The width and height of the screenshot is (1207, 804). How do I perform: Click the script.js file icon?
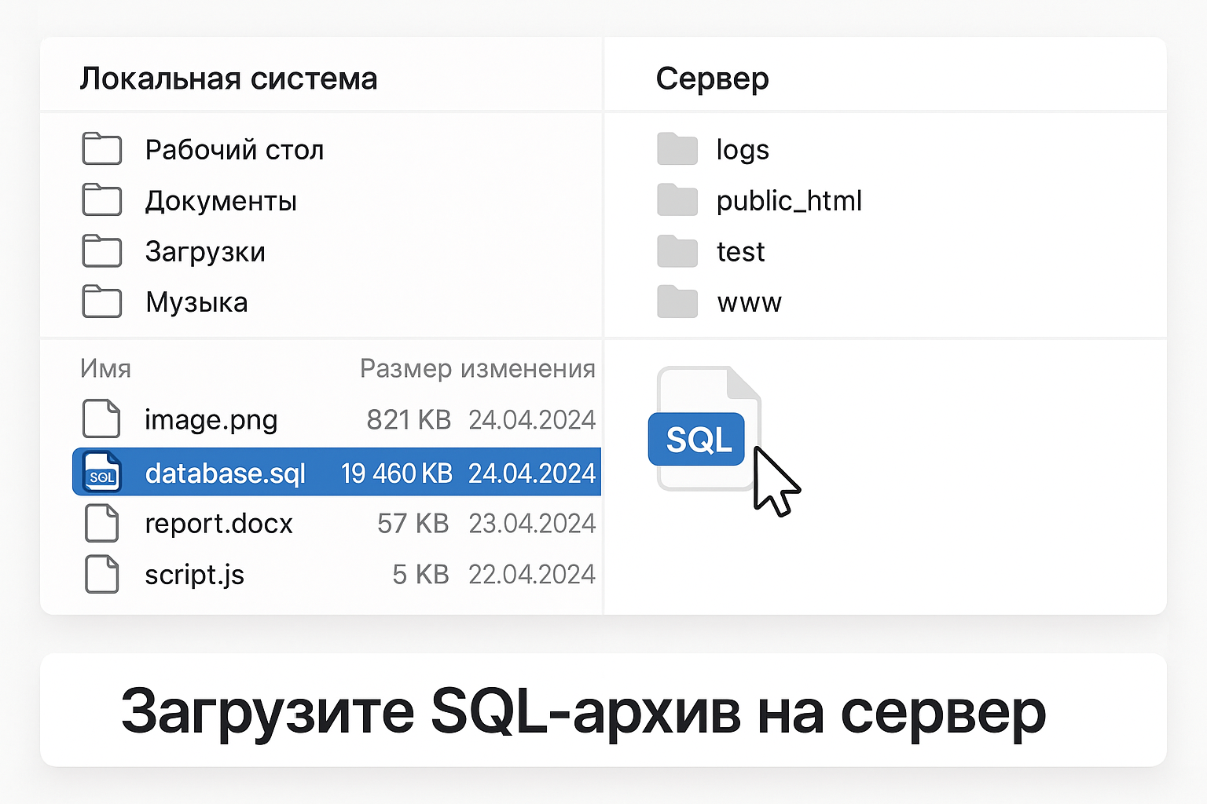(101, 574)
